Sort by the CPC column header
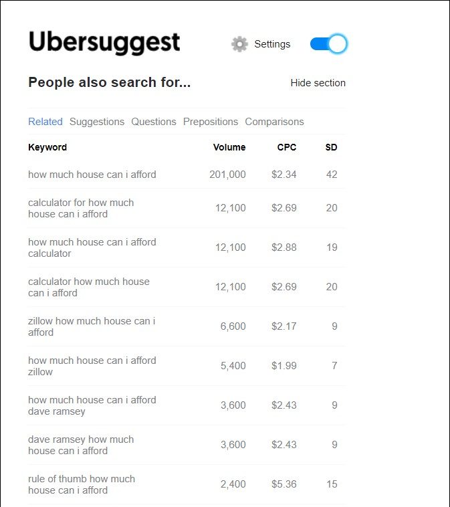The image size is (450, 507). [287, 147]
